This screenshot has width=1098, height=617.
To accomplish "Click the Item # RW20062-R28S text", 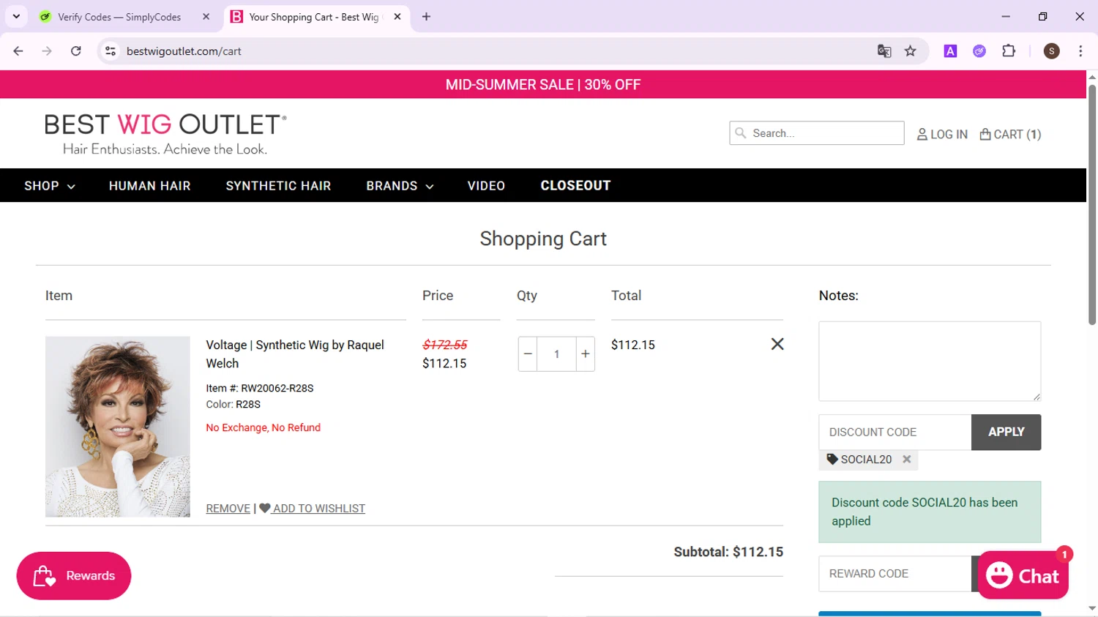I will [260, 388].
